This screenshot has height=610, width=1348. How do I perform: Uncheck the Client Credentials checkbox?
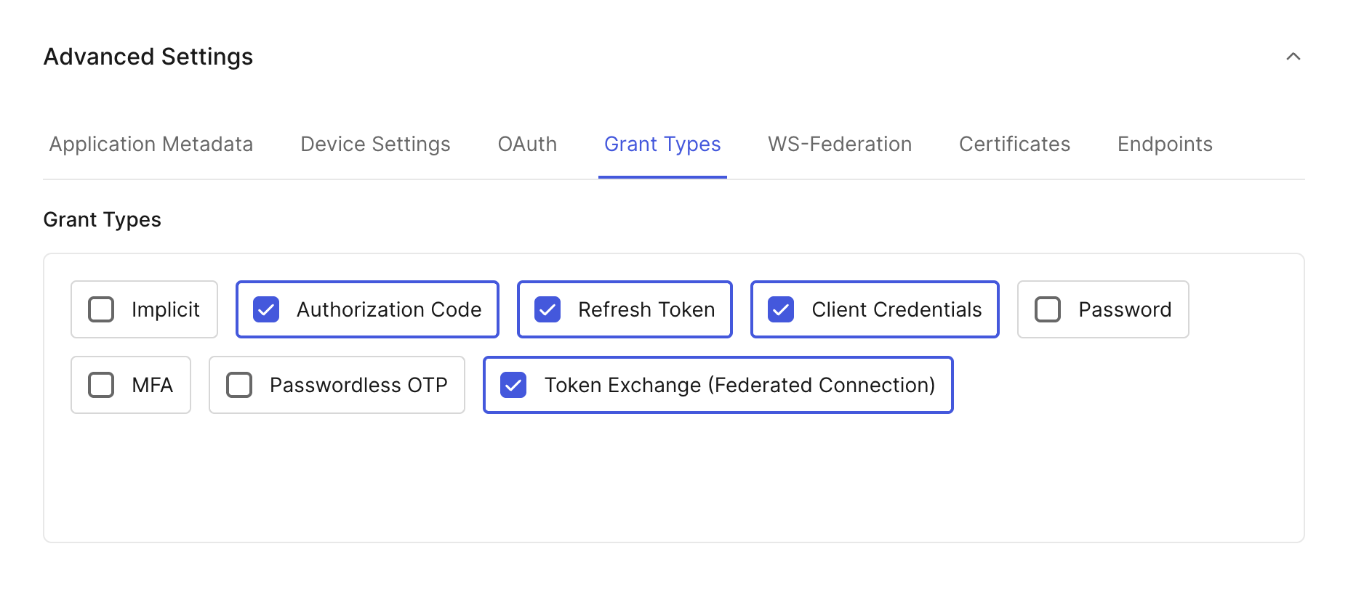coord(781,309)
